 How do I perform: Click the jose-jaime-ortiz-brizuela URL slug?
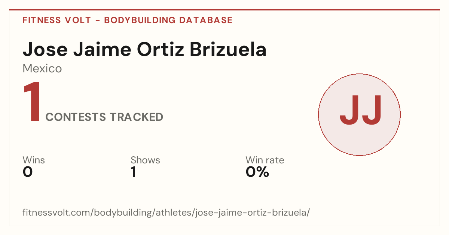click(251, 213)
